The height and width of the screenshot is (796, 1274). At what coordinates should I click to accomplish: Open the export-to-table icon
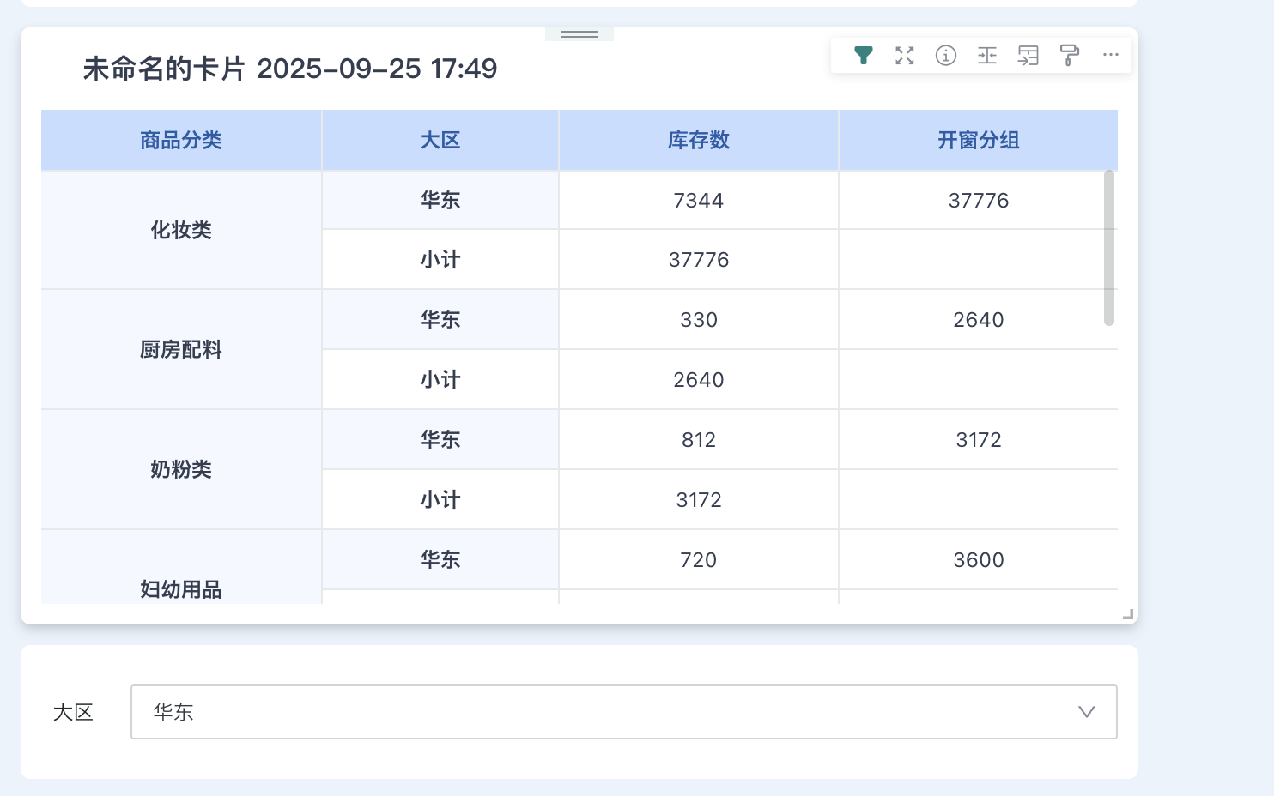tap(1028, 55)
